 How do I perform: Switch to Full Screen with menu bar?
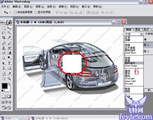6,102
